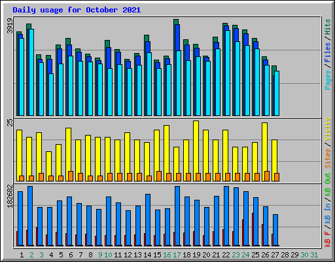Click day 7 on the x-axis
This screenshot has width=335, height=262.
(x=80, y=255)
